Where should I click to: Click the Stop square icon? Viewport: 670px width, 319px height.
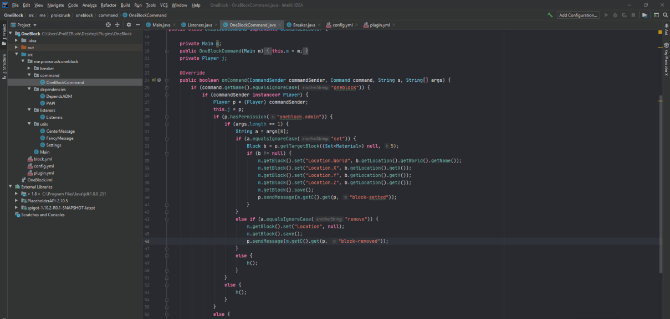tap(633, 15)
